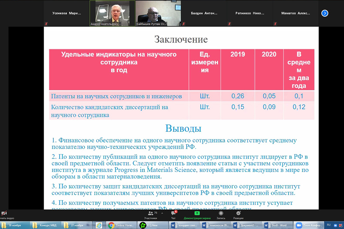Click the green Демонстрация экрана share icon

197,214
